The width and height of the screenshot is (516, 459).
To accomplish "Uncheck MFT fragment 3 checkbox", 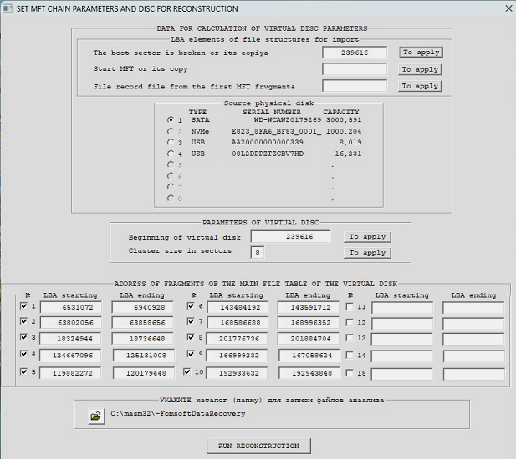I will (x=23, y=337).
